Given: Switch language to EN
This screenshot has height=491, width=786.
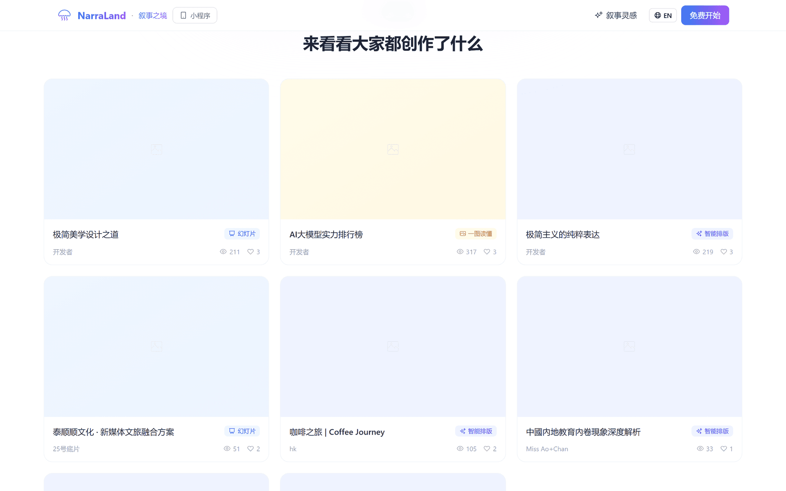Looking at the screenshot, I should click(663, 16).
